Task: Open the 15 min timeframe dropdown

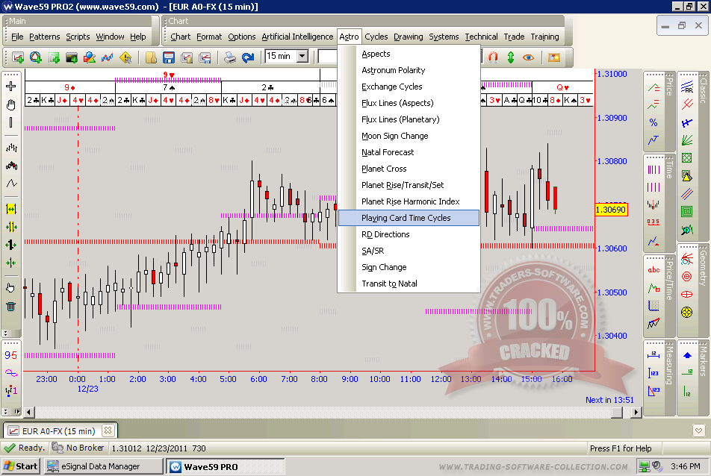Action: pos(302,56)
